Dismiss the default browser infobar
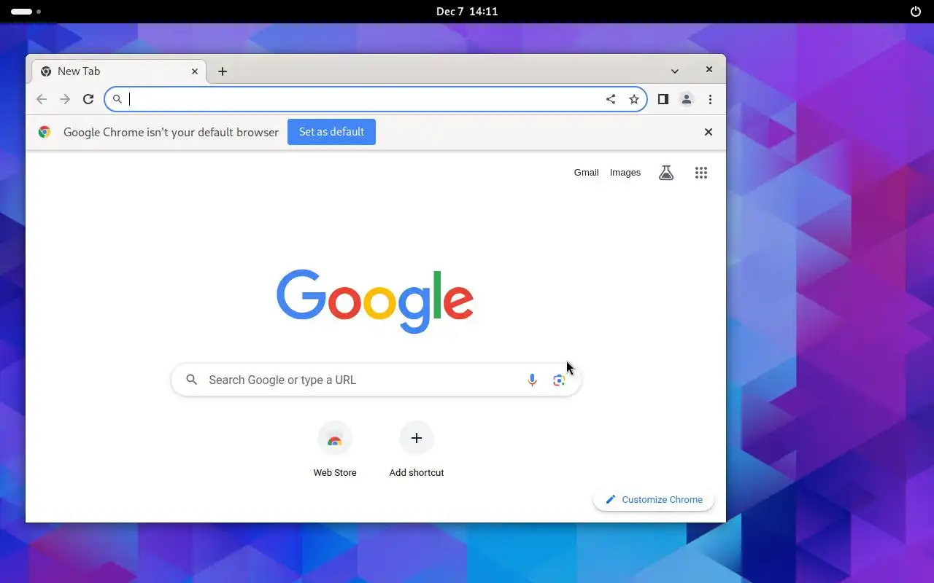Screen dimensions: 934x583 coord(708,132)
